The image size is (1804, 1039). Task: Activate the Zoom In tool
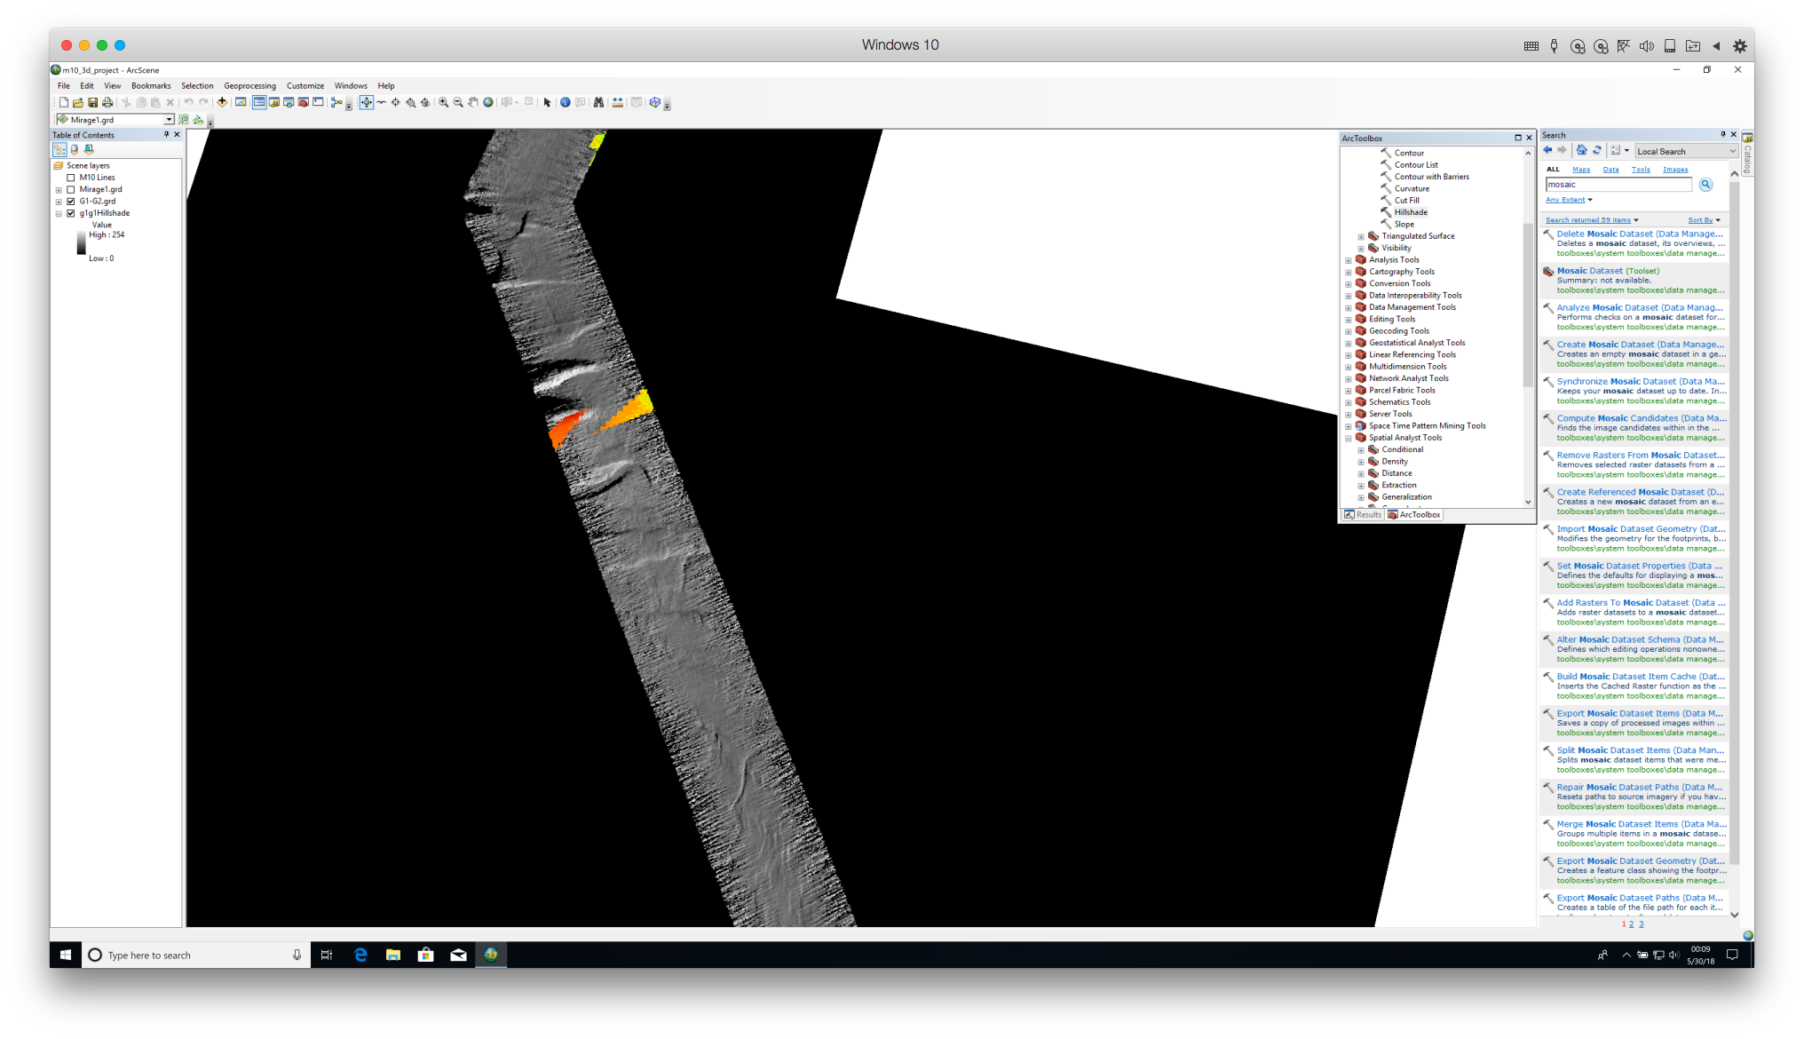[x=443, y=103]
